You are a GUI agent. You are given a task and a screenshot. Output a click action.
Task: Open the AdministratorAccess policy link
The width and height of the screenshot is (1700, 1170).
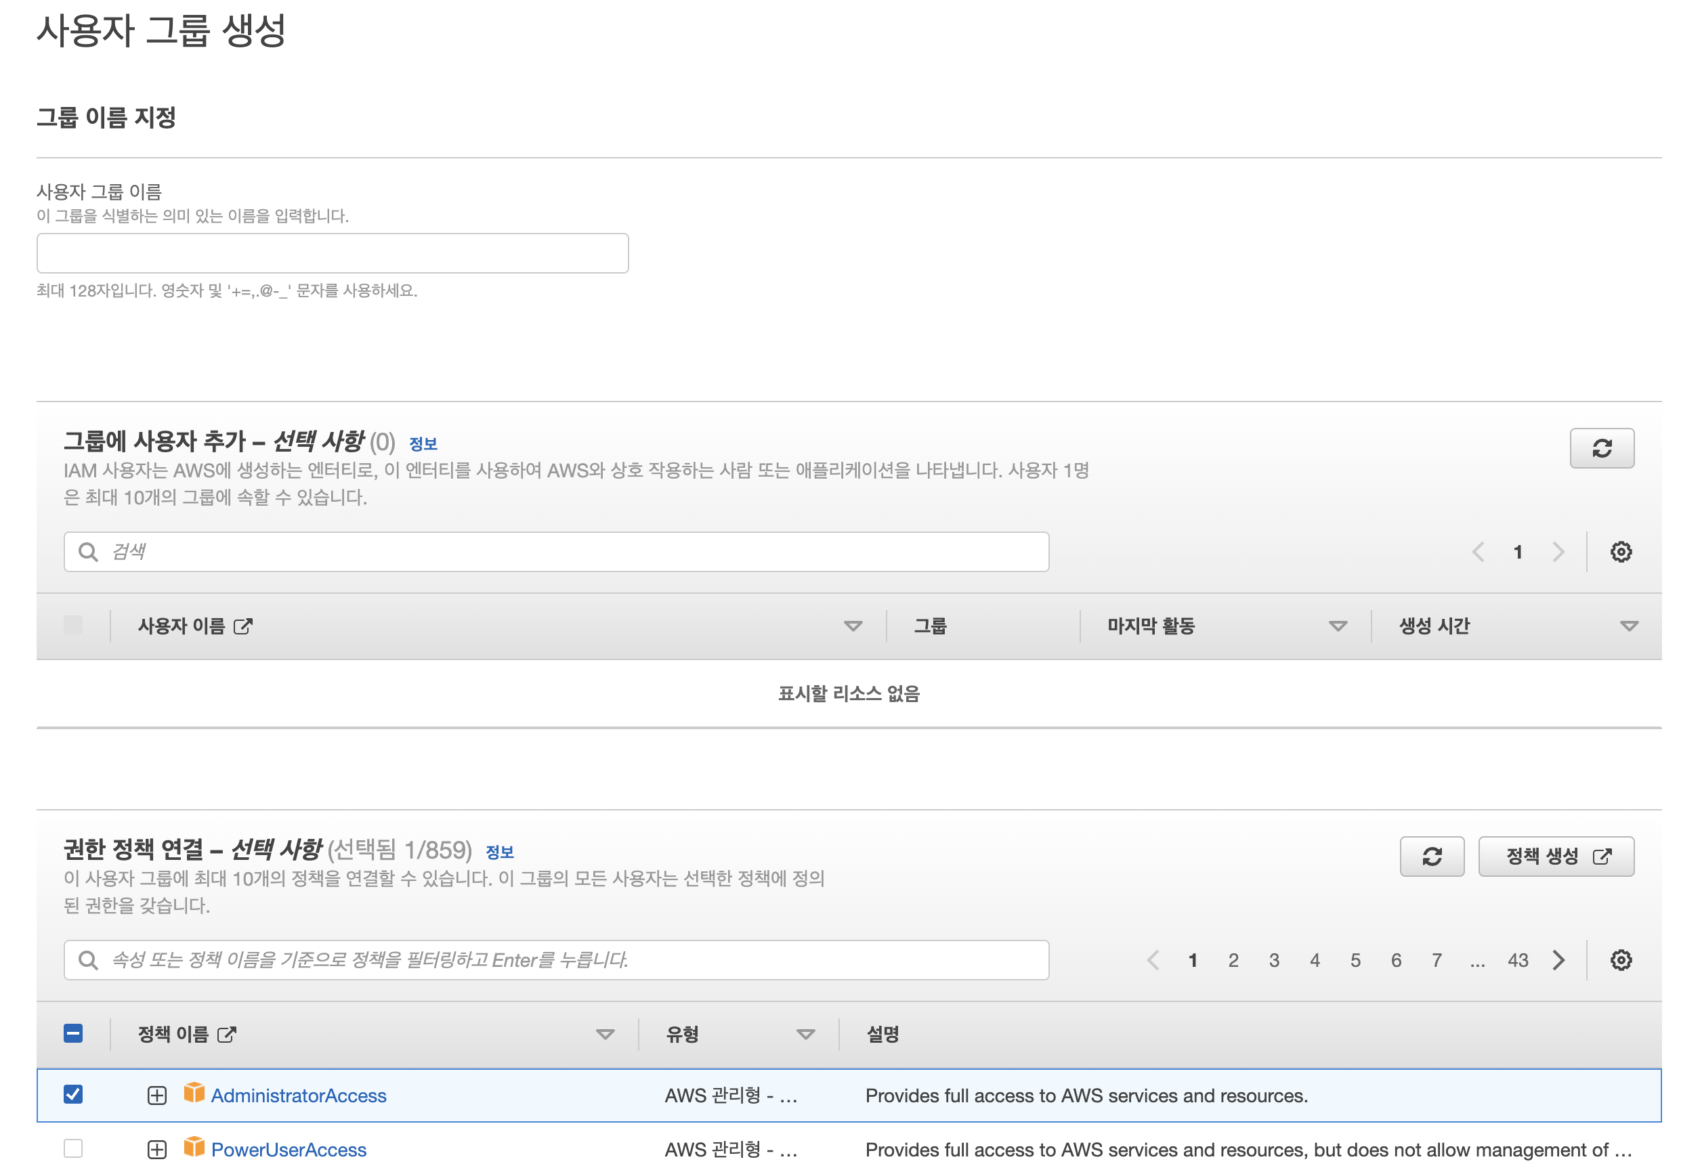pyautogui.click(x=299, y=1096)
